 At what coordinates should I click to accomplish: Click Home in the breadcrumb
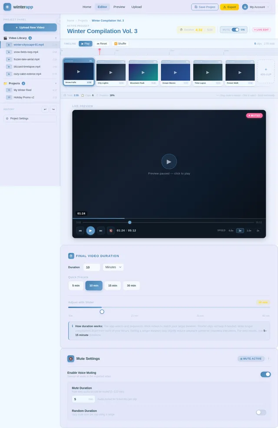click(x=71, y=20)
